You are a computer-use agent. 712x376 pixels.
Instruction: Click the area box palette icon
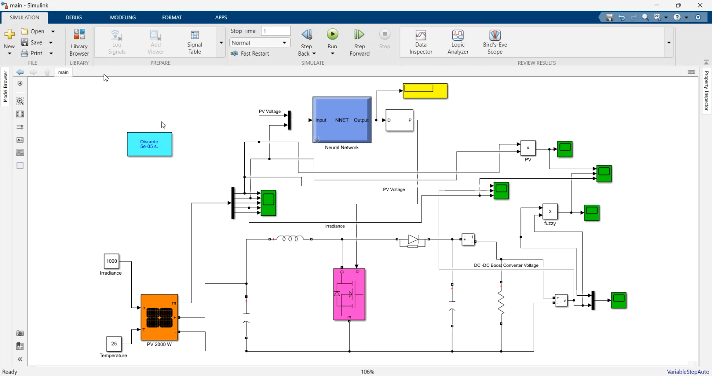pos(20,166)
